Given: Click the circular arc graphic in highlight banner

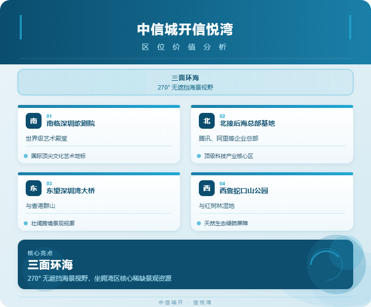Looking at the screenshot, I should pos(326,265).
